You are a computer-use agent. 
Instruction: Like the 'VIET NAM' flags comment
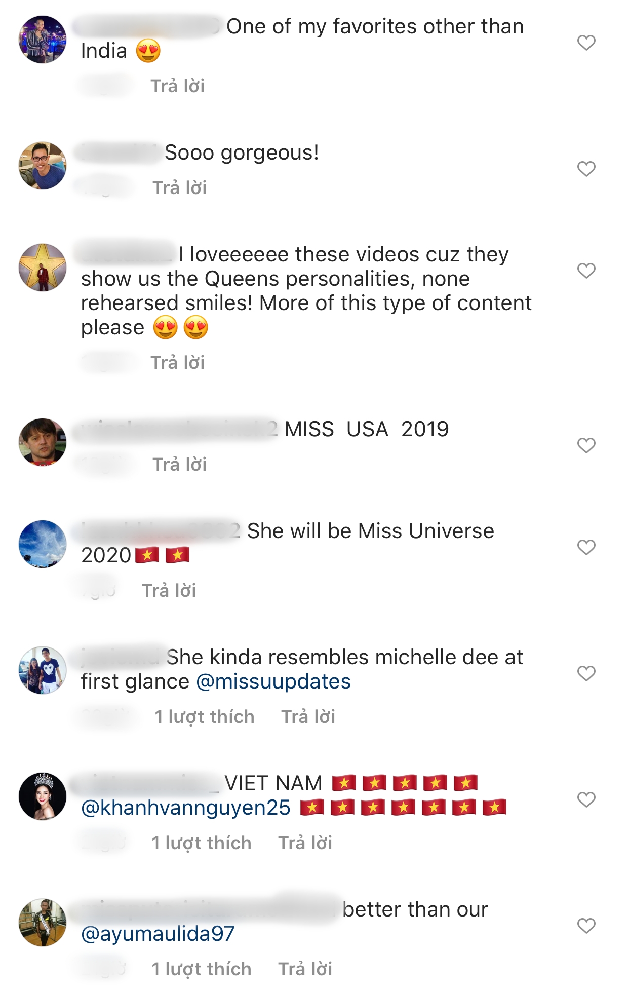586,799
